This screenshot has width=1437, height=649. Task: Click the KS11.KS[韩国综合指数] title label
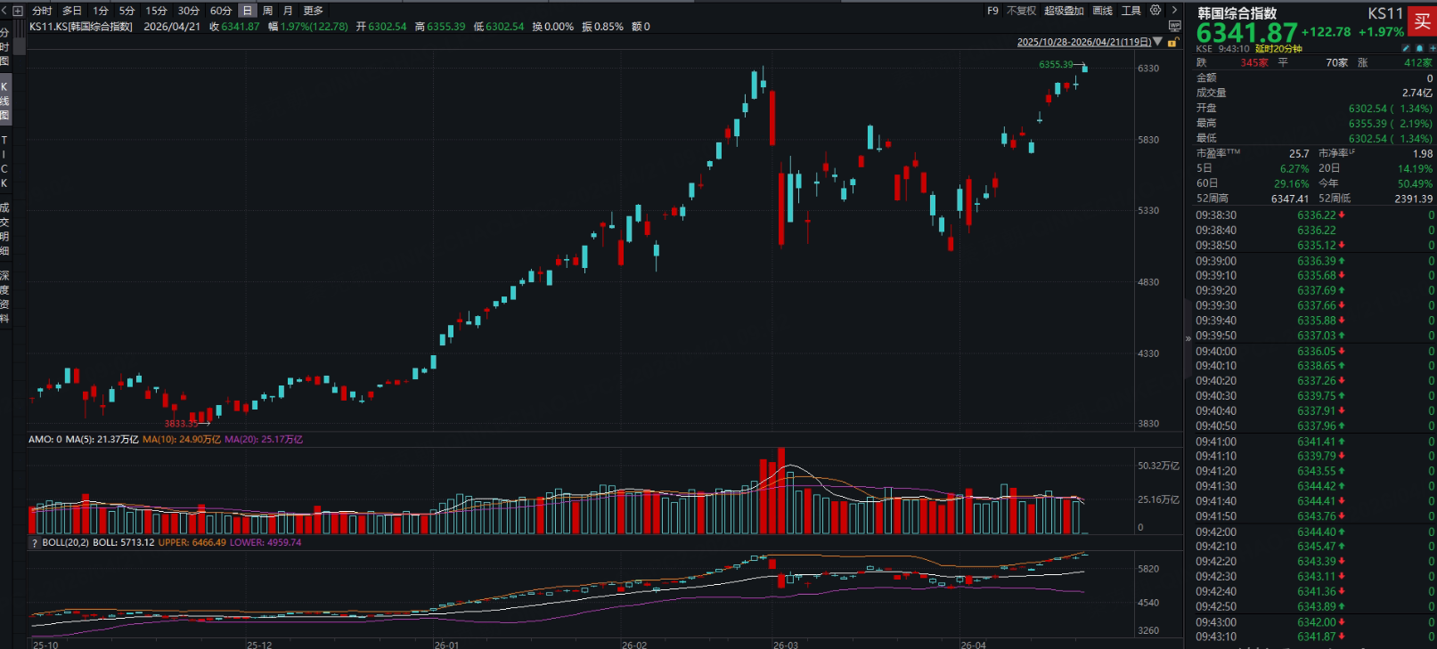point(81,27)
